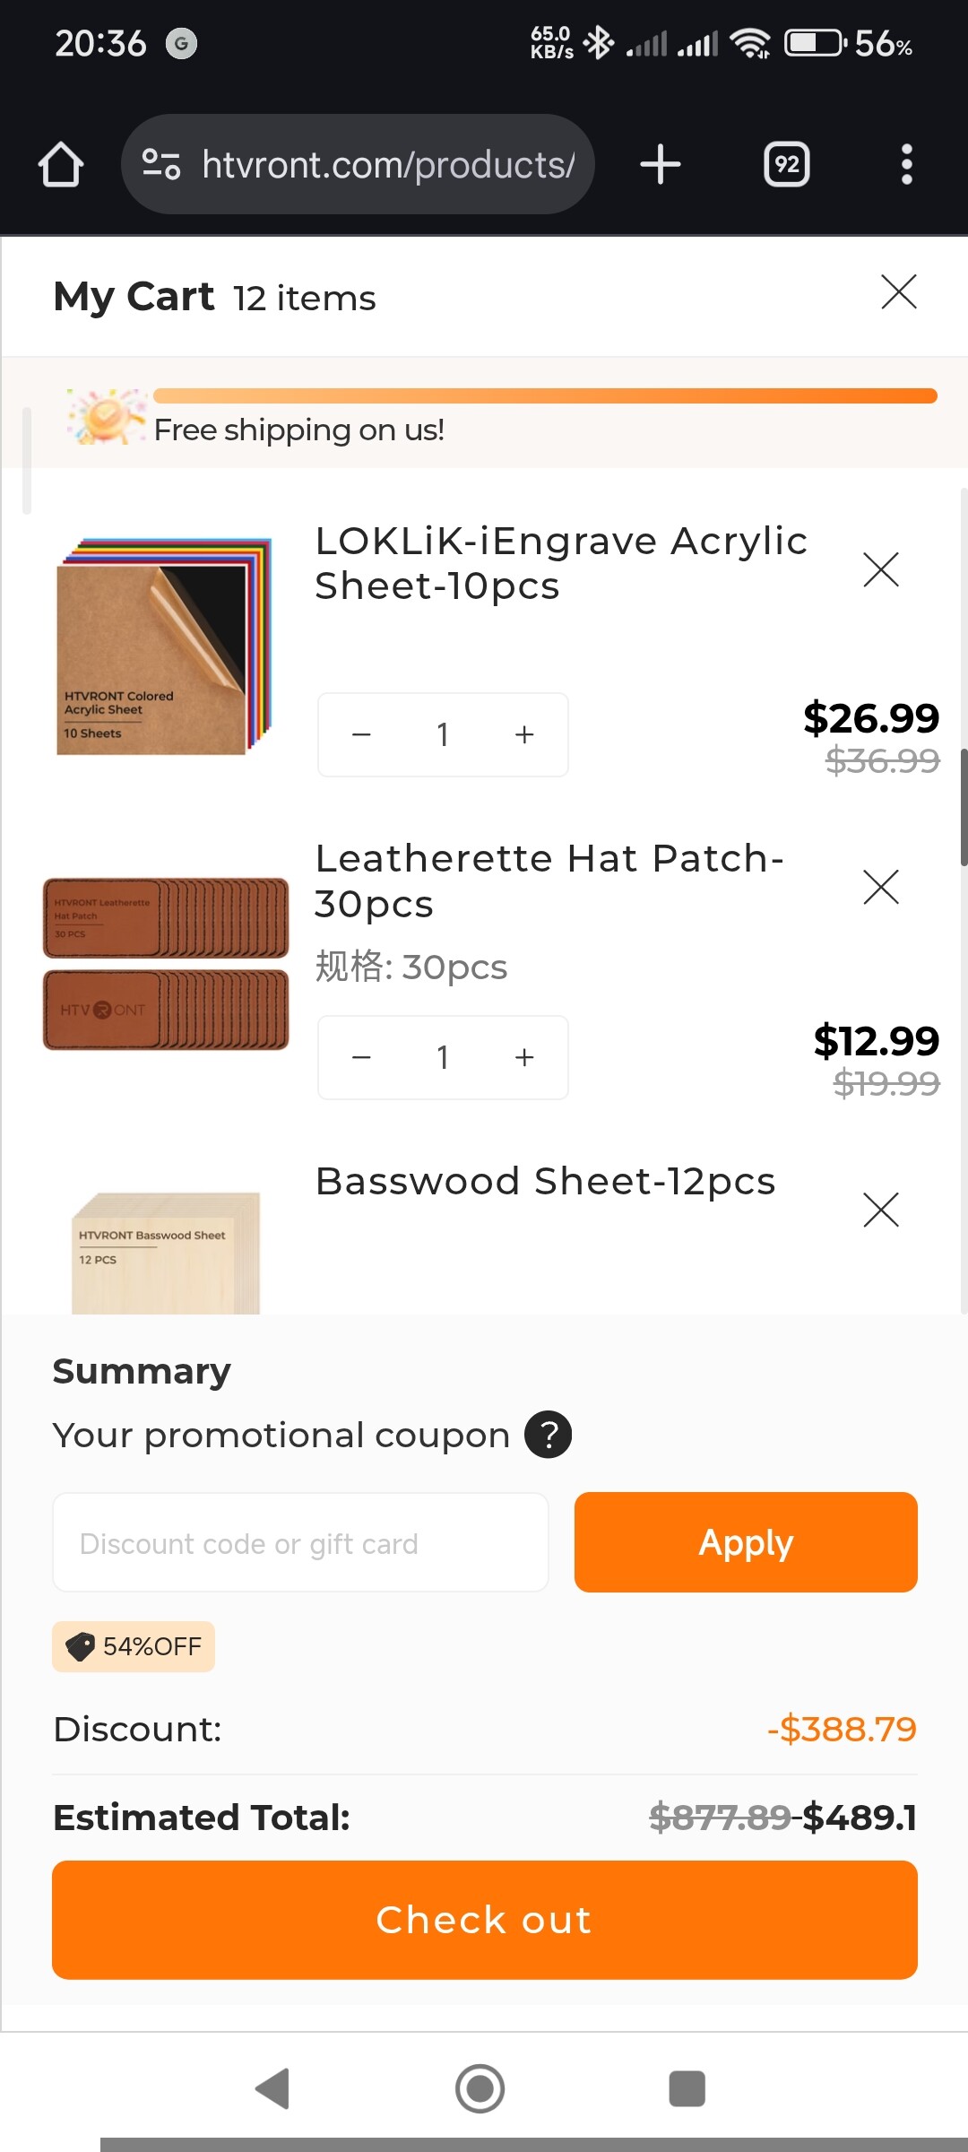Screen dimensions: 968x2152
Task: Tap the promotional coupon help icon
Action: tap(548, 1435)
